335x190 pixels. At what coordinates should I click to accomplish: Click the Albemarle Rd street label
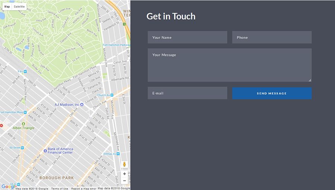click(120, 79)
